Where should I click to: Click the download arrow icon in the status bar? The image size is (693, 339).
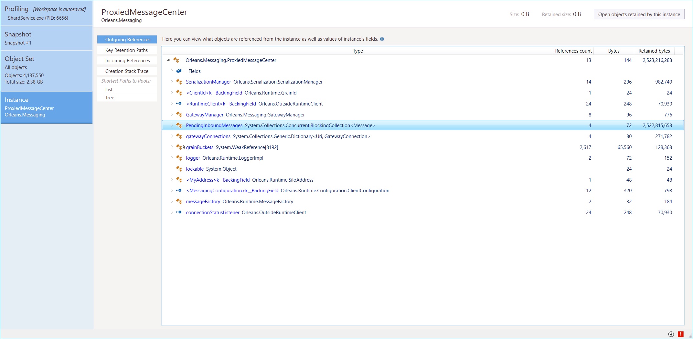click(671, 334)
